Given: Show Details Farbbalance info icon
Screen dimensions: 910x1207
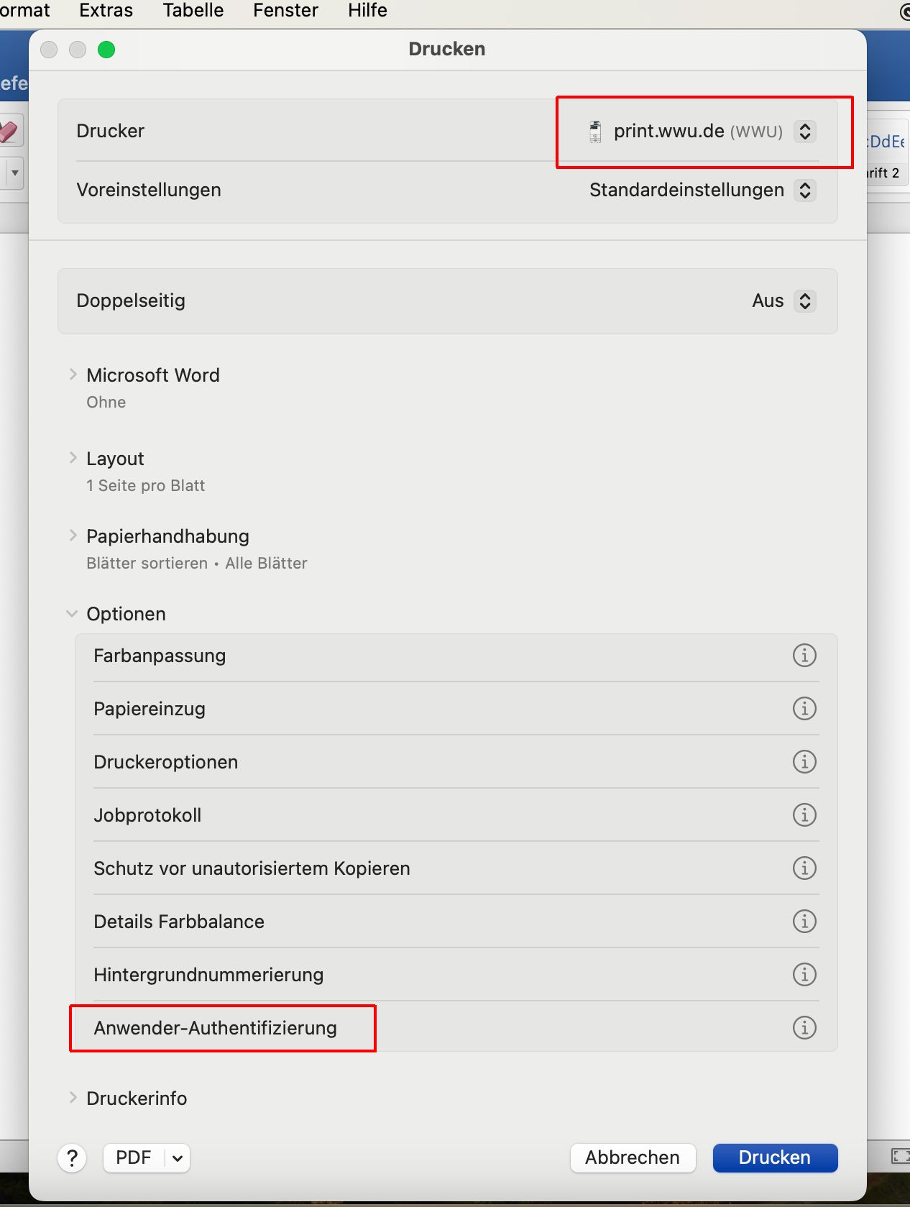Looking at the screenshot, I should (x=804, y=922).
